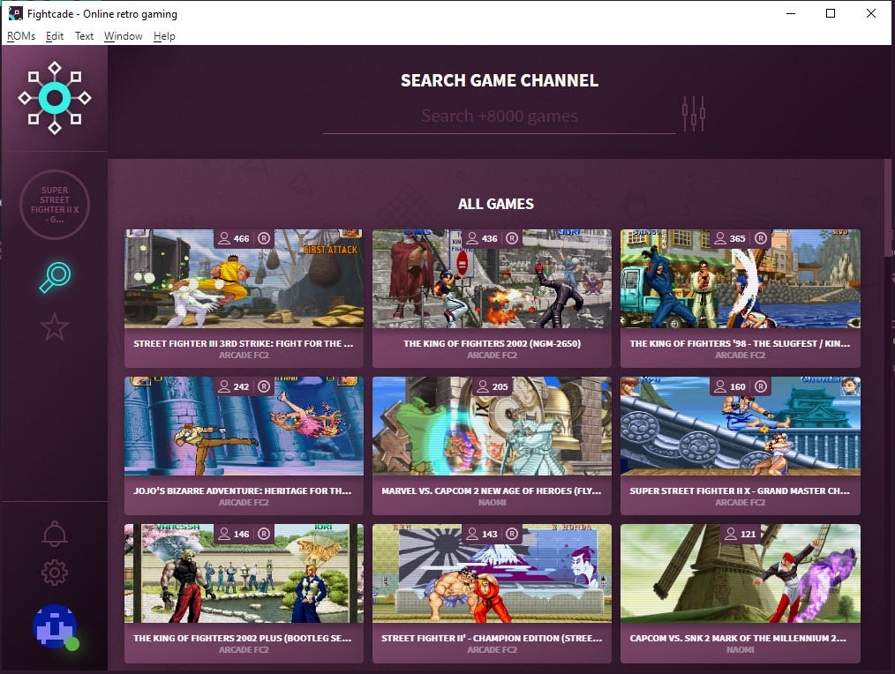Click ranked R icon on KOF 2002 Plus card
The image size is (895, 674).
click(264, 534)
